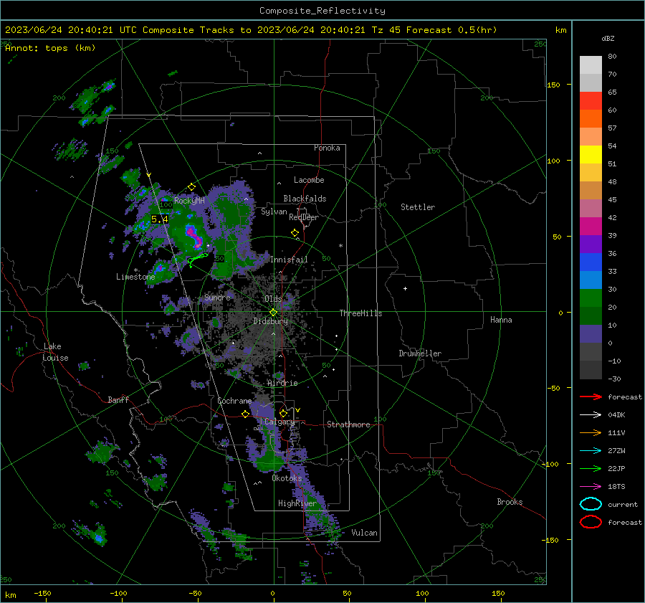Click the Sylvan label
This screenshot has width=645, height=603.
click(274, 212)
